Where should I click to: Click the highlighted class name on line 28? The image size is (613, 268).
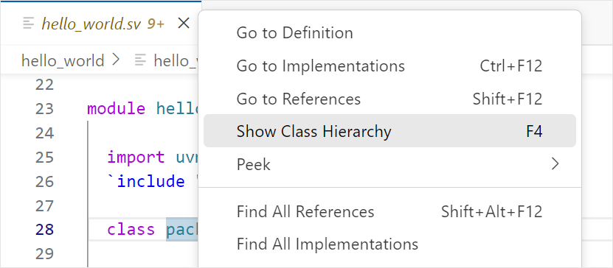[x=182, y=230]
